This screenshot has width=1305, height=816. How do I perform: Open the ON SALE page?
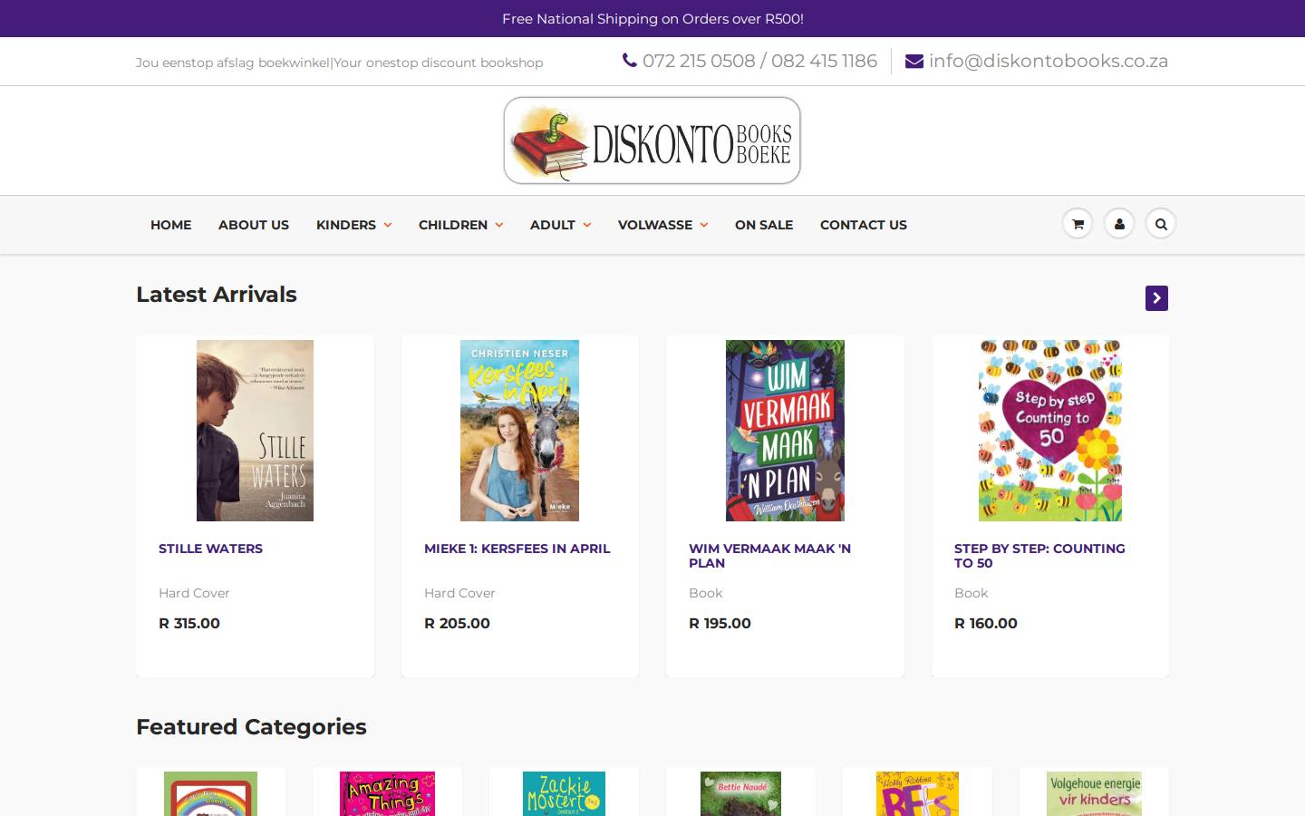(764, 225)
